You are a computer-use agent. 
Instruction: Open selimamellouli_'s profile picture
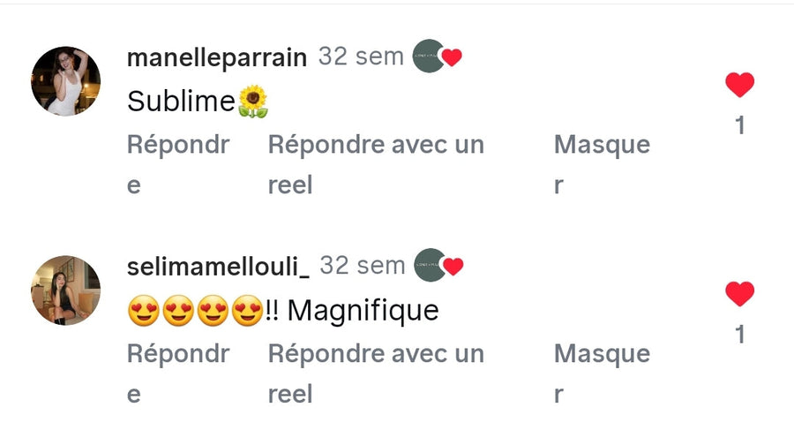65,290
